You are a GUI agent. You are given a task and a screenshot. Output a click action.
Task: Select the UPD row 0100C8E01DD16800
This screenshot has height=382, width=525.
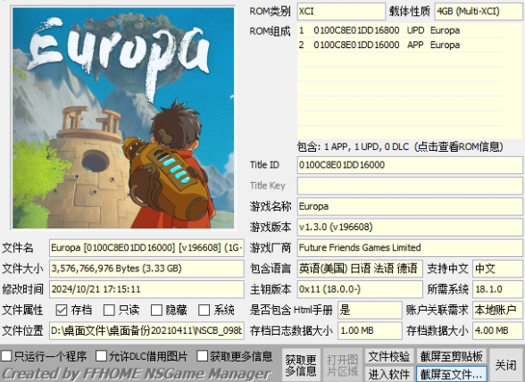(400, 30)
